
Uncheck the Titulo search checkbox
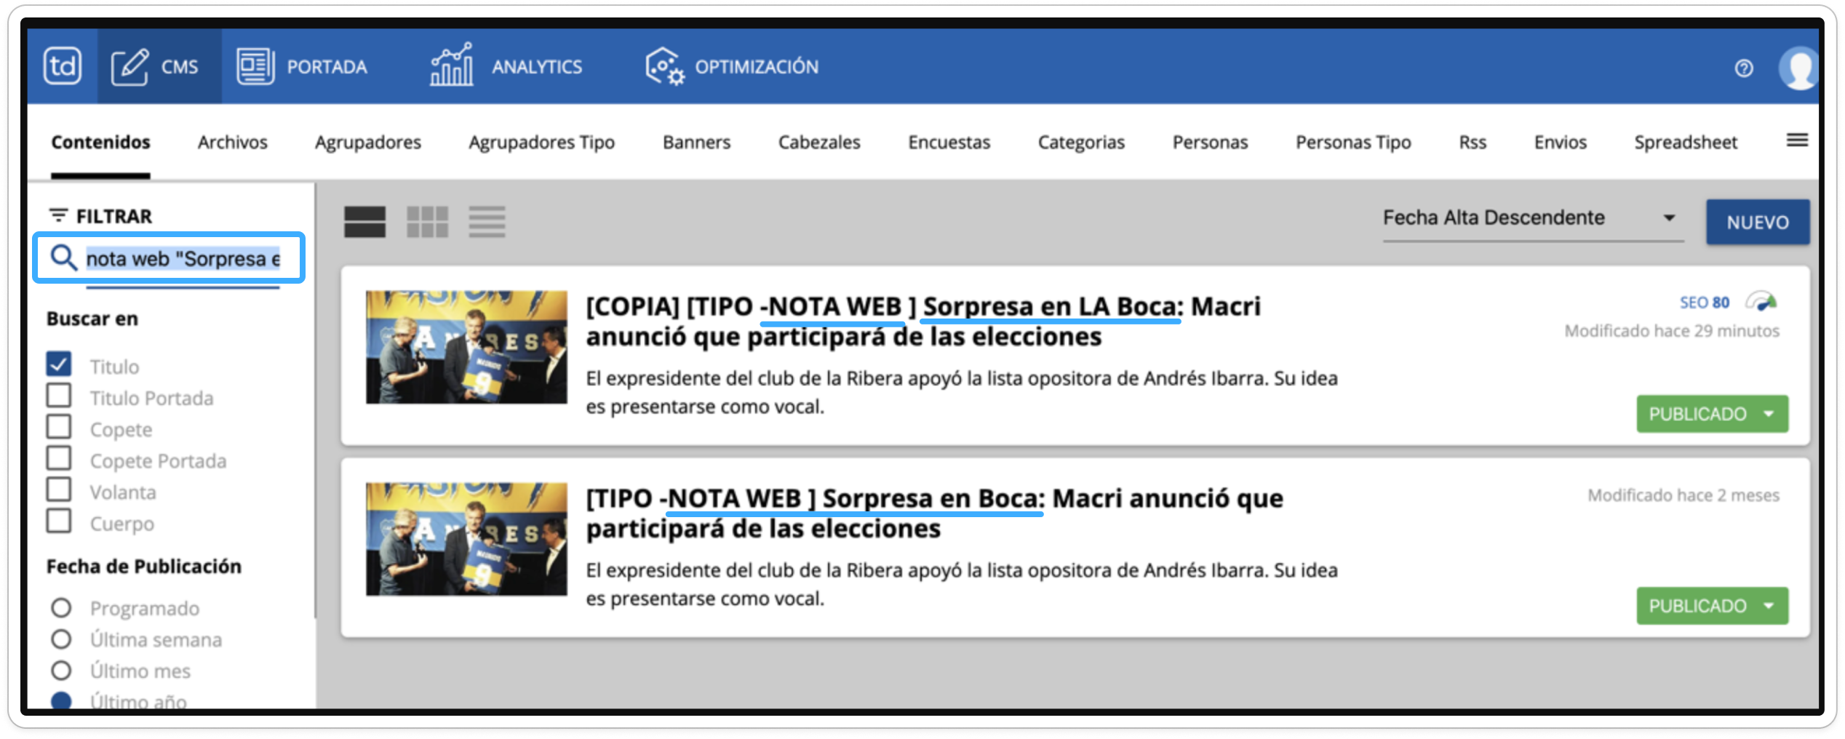point(59,364)
